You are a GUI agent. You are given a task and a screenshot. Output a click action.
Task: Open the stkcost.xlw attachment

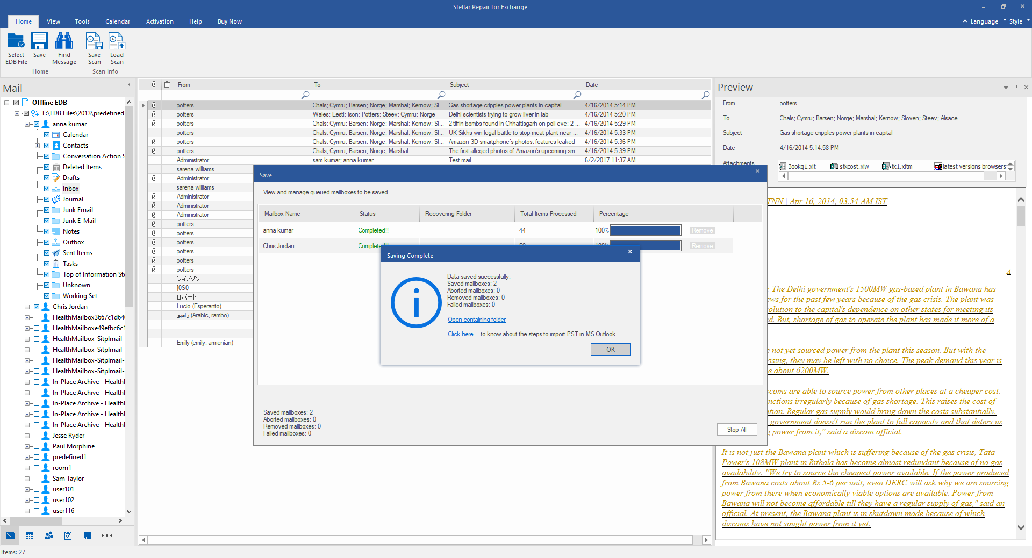tap(850, 166)
